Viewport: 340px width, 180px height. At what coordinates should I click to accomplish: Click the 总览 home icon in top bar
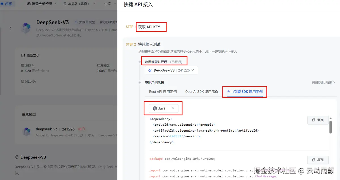(3, 4)
